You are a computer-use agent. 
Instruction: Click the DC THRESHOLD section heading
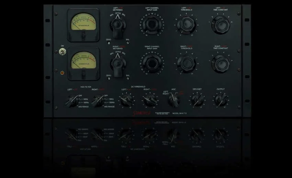pos(138,87)
